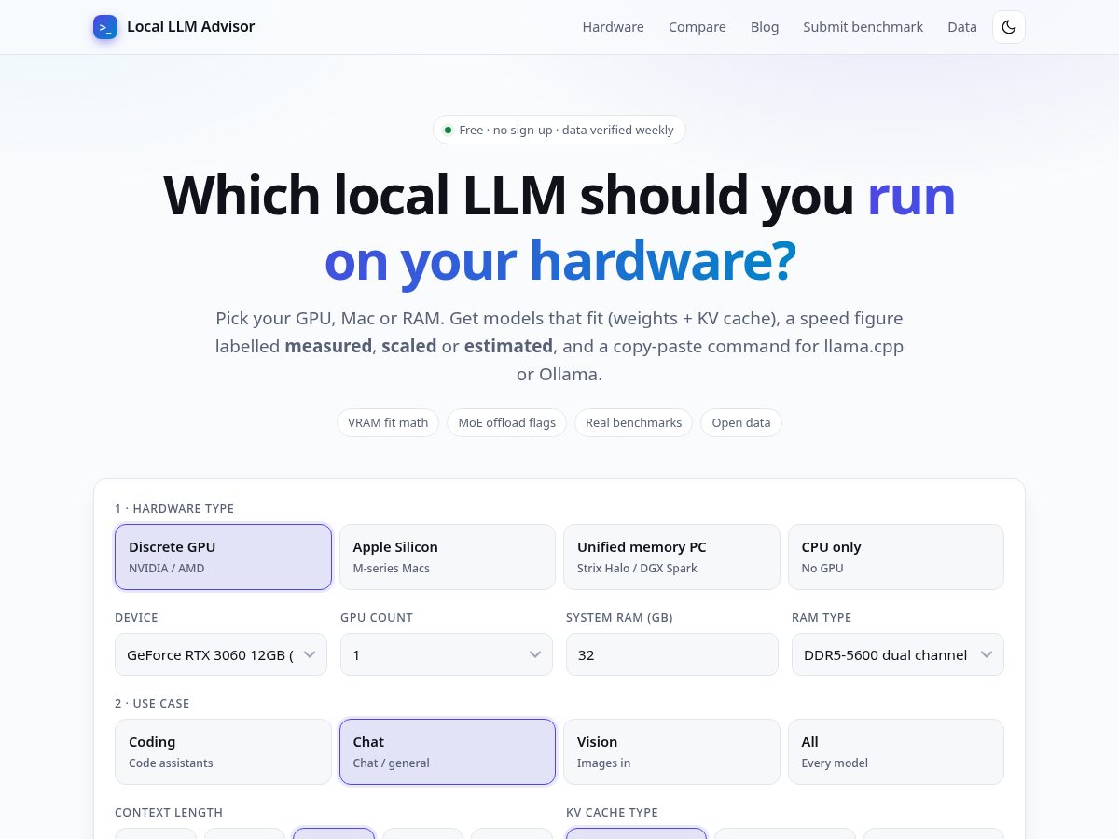The height and width of the screenshot is (839, 1119).
Task: Open the Submit benchmark page
Action: click(x=863, y=27)
